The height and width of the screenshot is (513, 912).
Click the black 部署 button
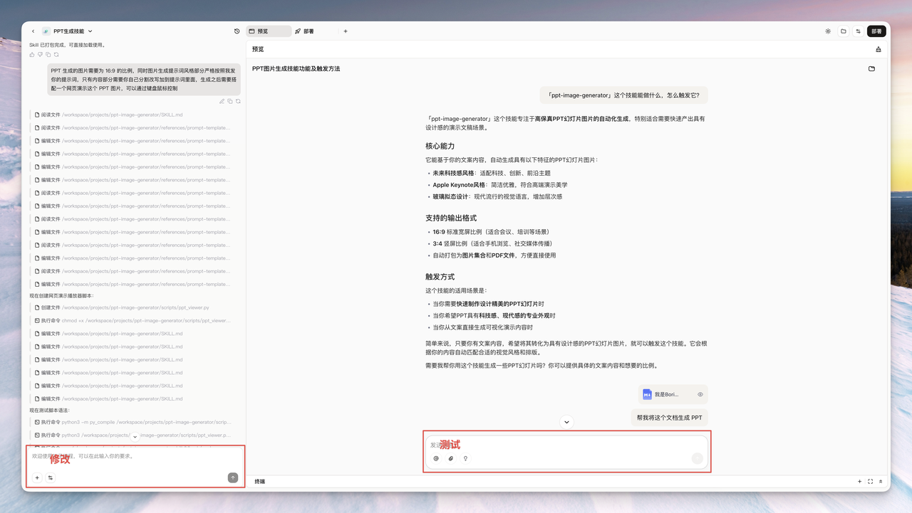pyautogui.click(x=876, y=31)
